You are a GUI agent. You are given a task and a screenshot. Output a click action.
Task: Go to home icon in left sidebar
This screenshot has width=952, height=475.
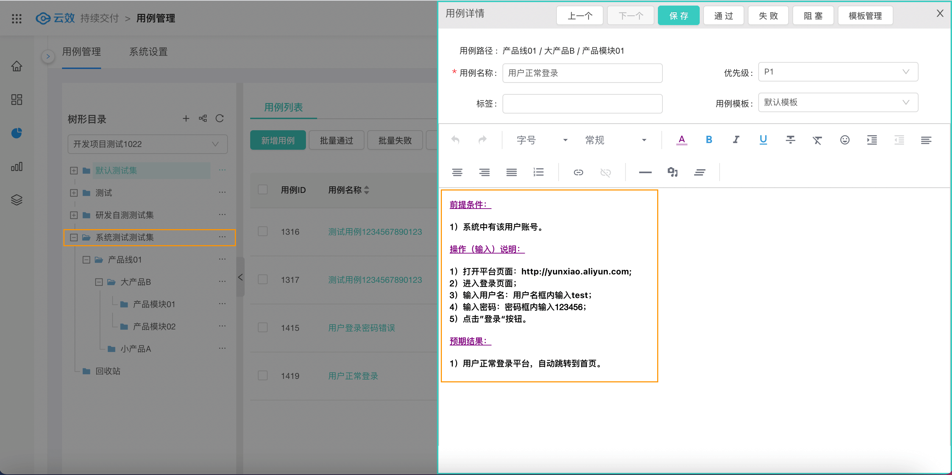(17, 66)
